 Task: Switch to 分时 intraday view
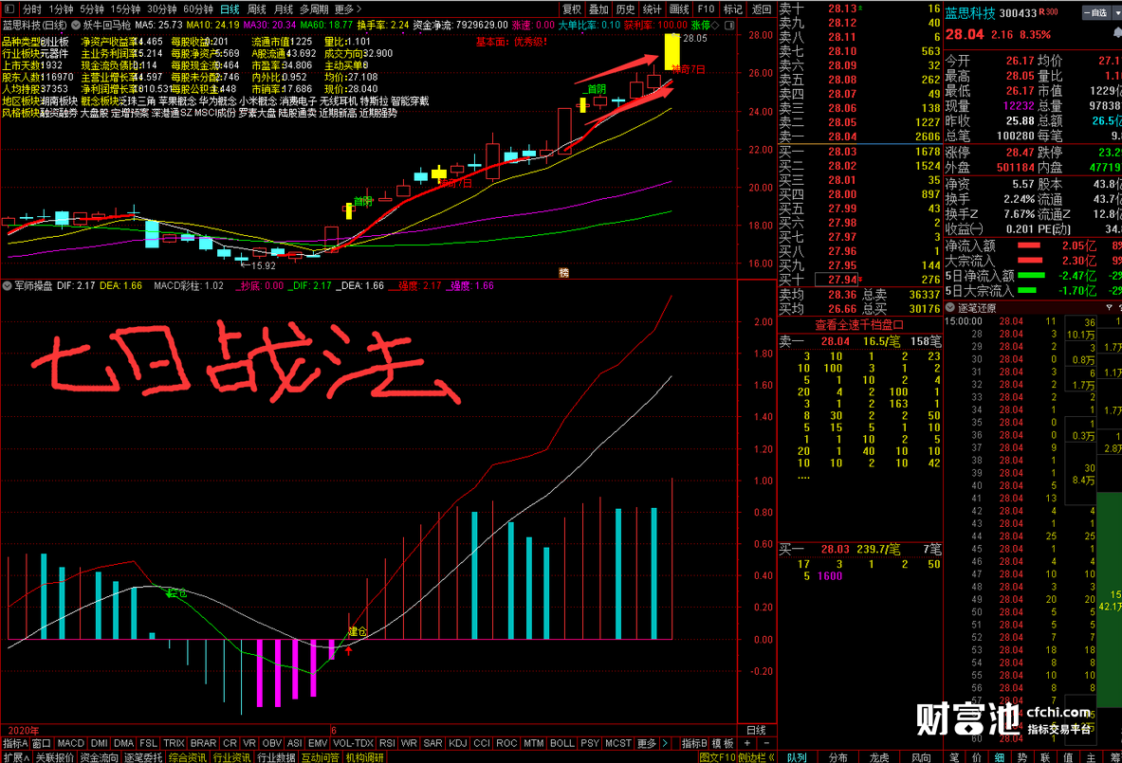pyautogui.click(x=31, y=9)
